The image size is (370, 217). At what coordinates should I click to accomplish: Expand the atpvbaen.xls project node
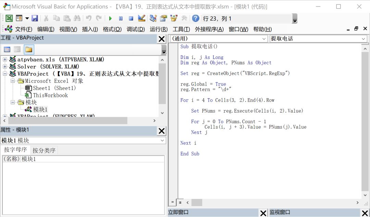click(5, 60)
